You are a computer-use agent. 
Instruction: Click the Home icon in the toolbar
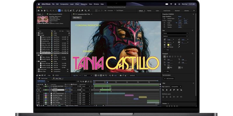(x=39, y=10)
